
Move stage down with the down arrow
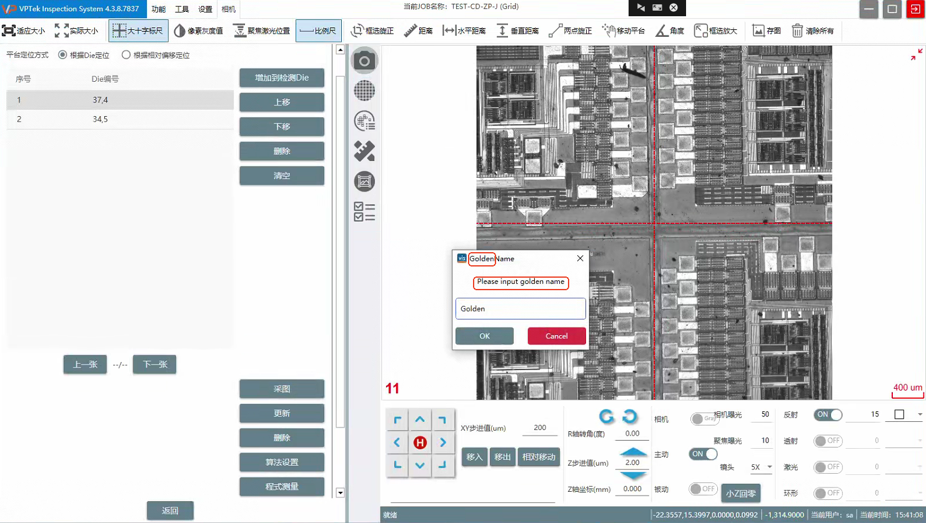coord(420,465)
